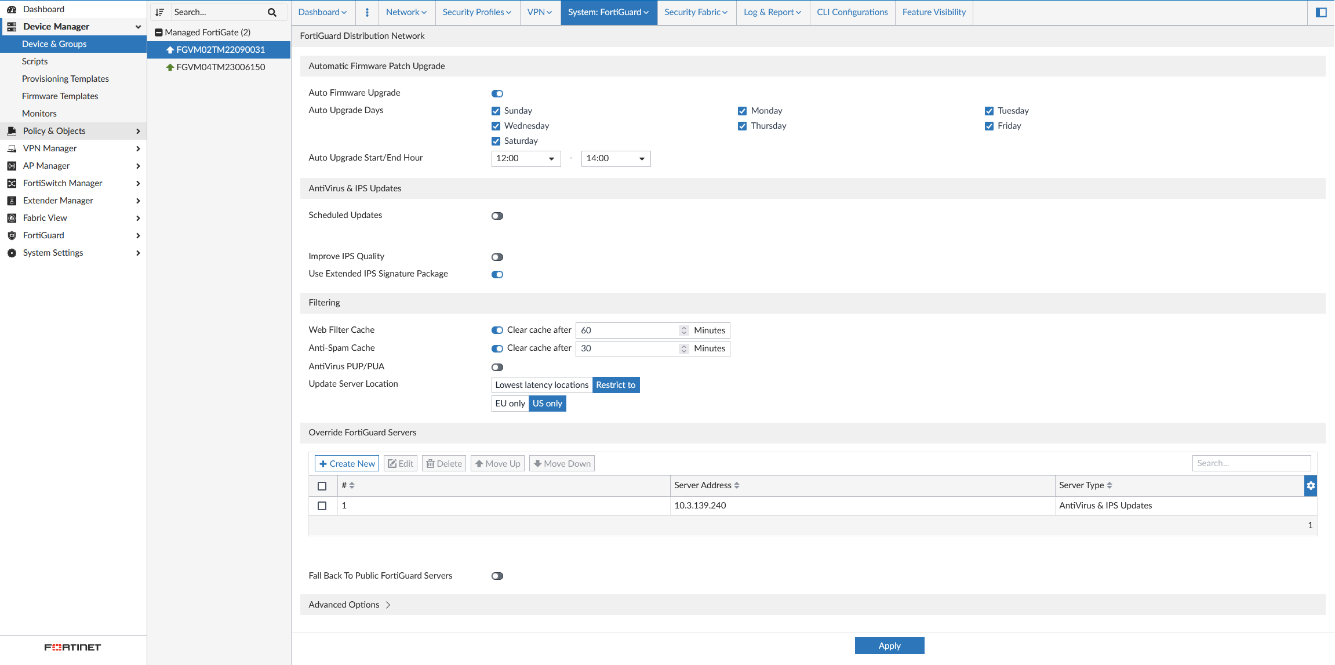The height and width of the screenshot is (665, 1335).
Task: Select AP Manager in the left navigation
Action: coord(46,166)
